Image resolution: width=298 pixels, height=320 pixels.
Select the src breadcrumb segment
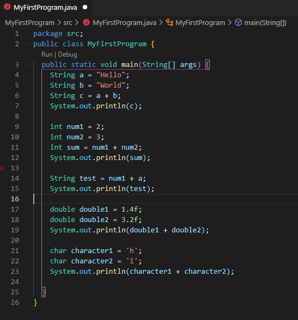pyautogui.click(x=68, y=23)
